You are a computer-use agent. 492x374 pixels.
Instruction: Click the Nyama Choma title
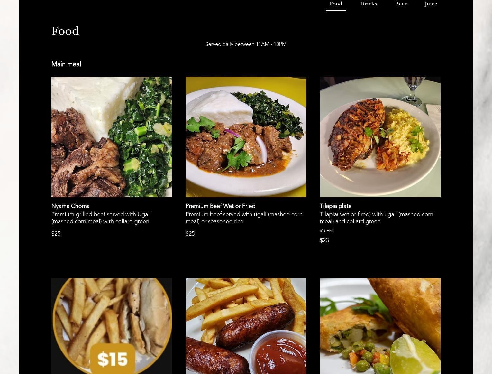tap(70, 206)
